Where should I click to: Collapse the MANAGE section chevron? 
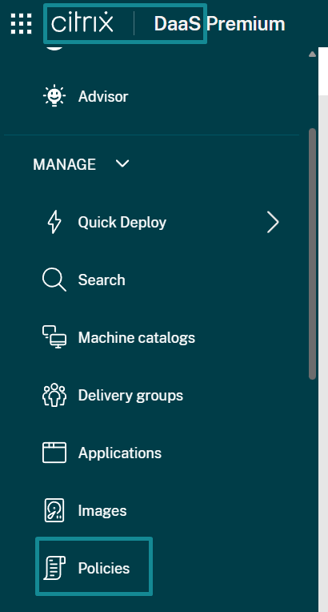122,164
